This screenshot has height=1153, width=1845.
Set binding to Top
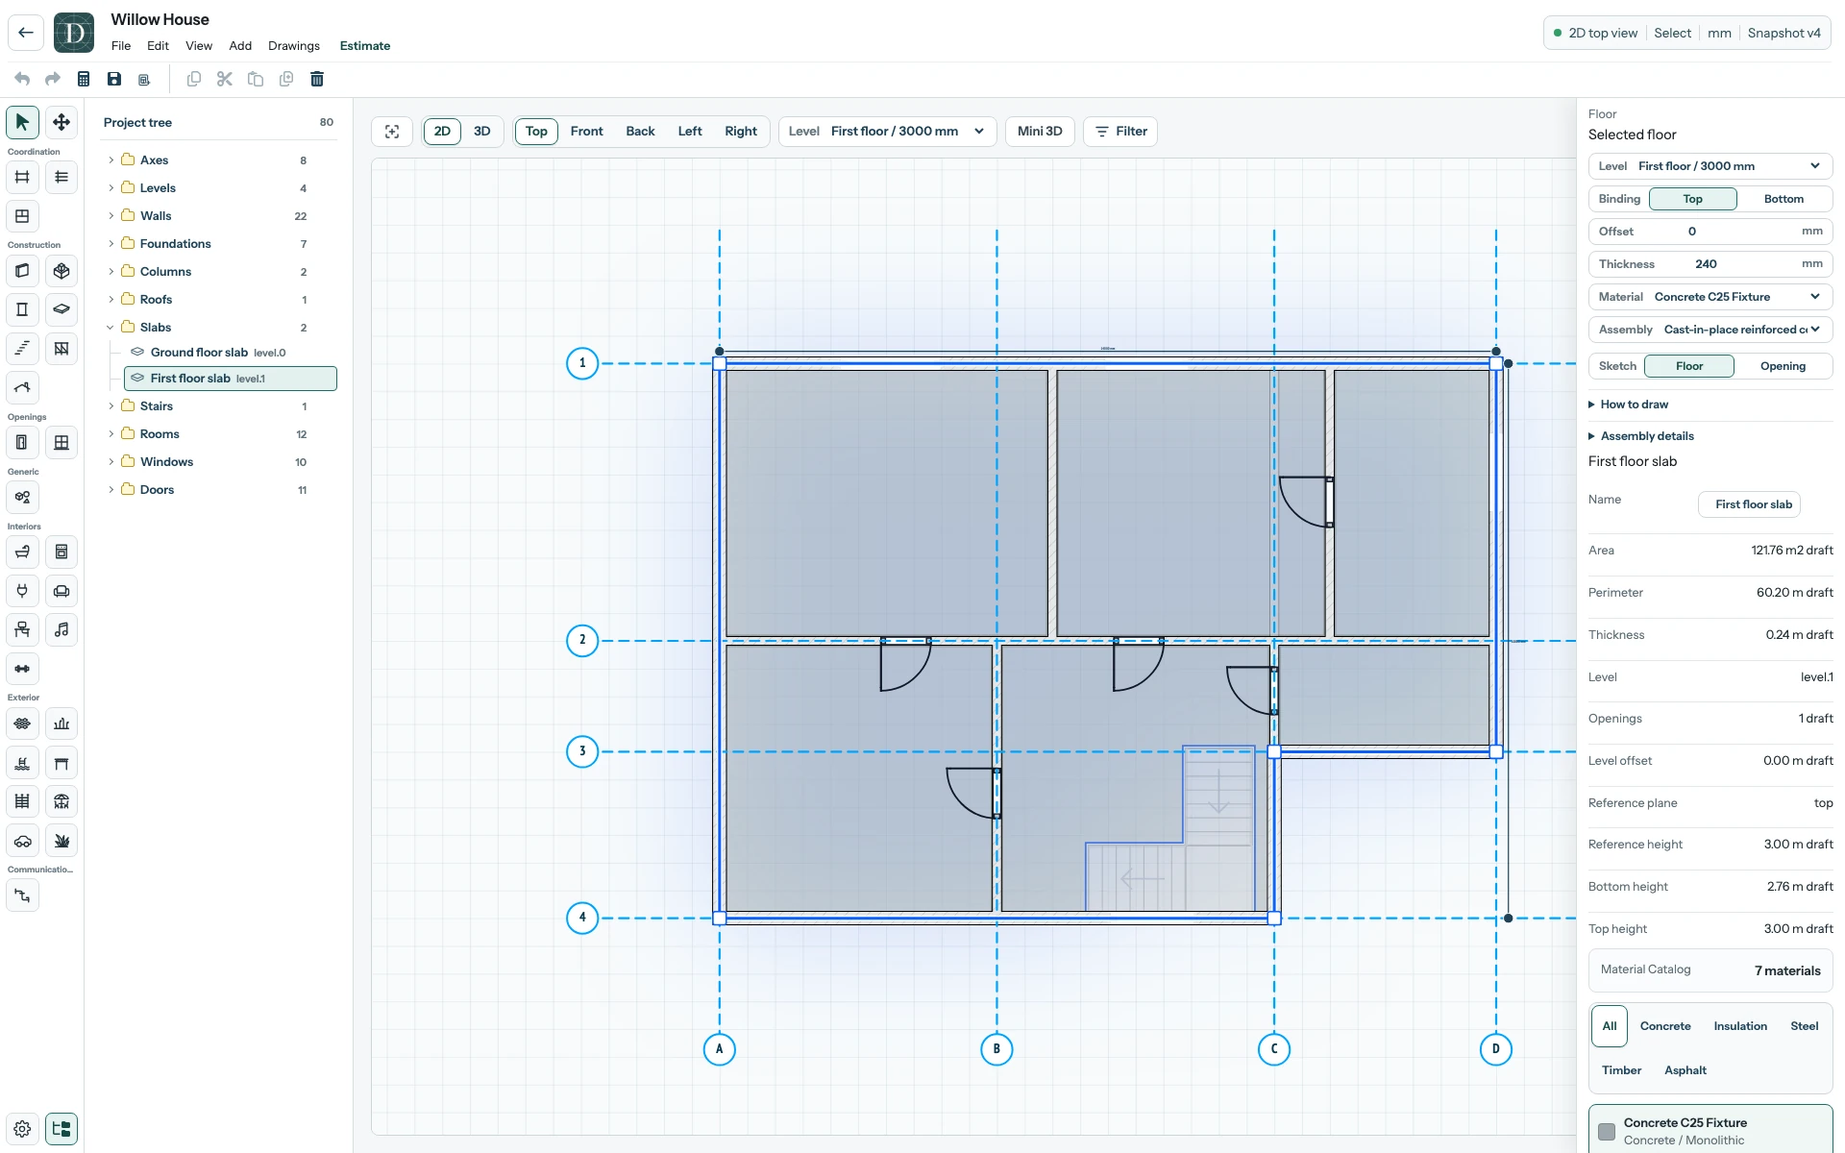click(x=1692, y=199)
